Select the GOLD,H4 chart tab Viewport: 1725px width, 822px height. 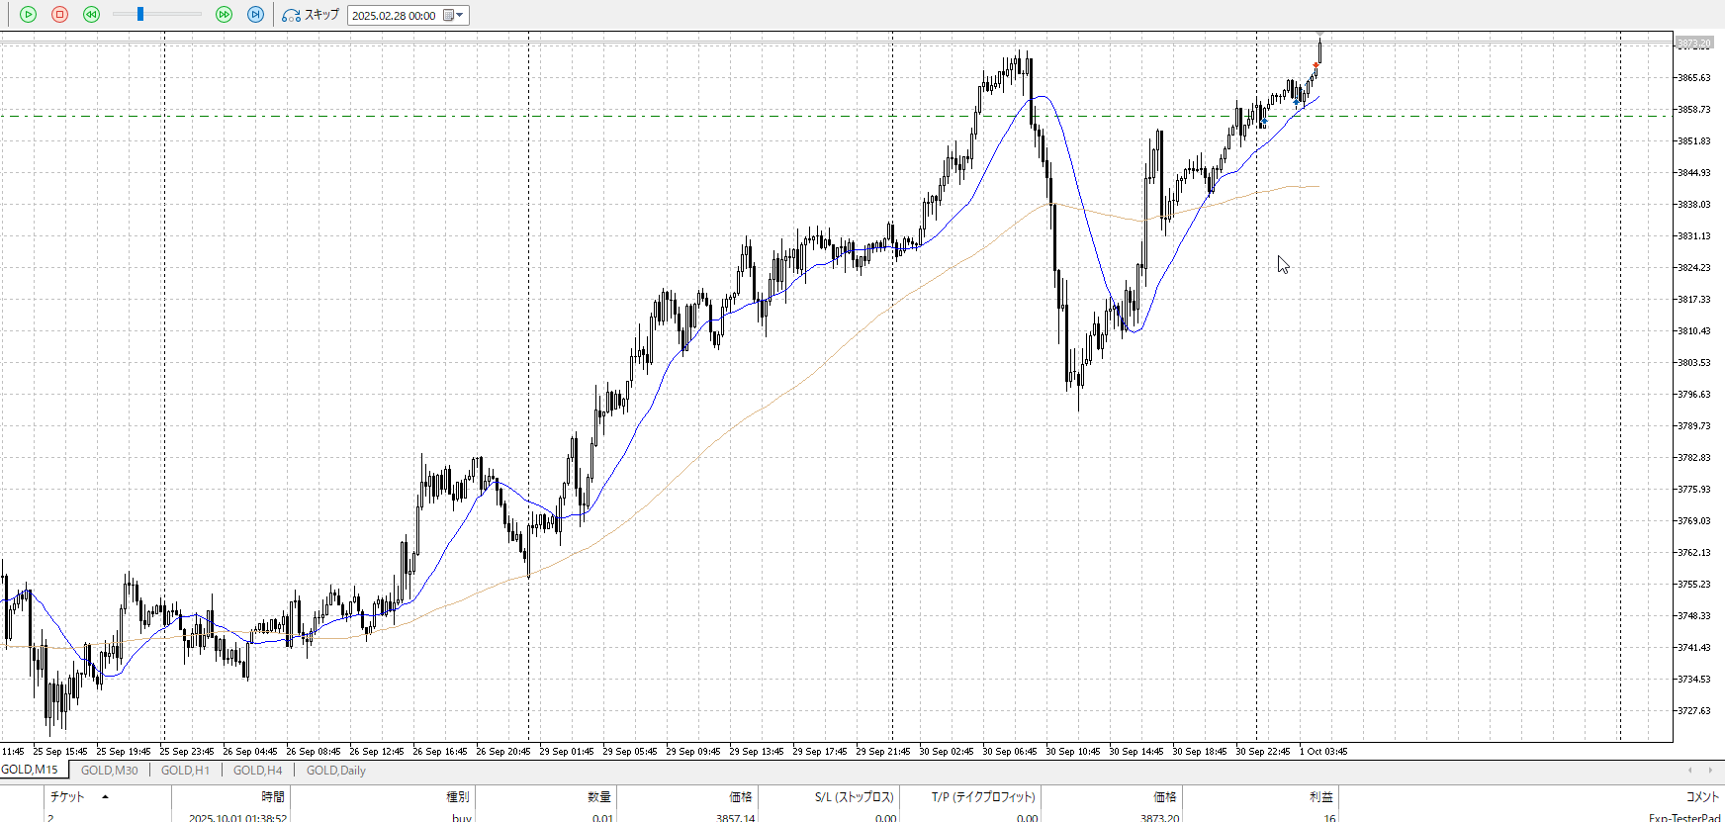257,771
